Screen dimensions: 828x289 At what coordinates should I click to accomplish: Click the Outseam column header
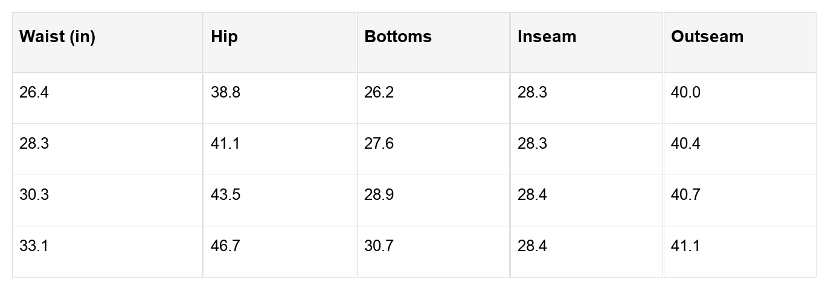[707, 37]
